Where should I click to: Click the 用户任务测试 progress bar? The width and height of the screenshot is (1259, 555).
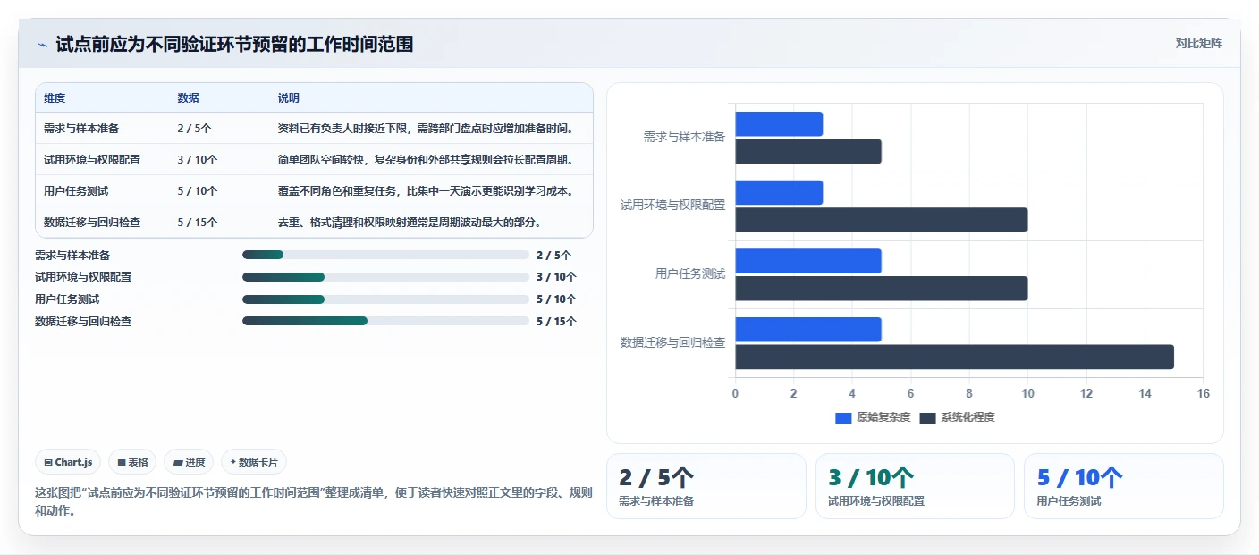[385, 299]
